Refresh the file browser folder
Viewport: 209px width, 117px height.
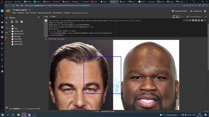(x=17, y=22)
